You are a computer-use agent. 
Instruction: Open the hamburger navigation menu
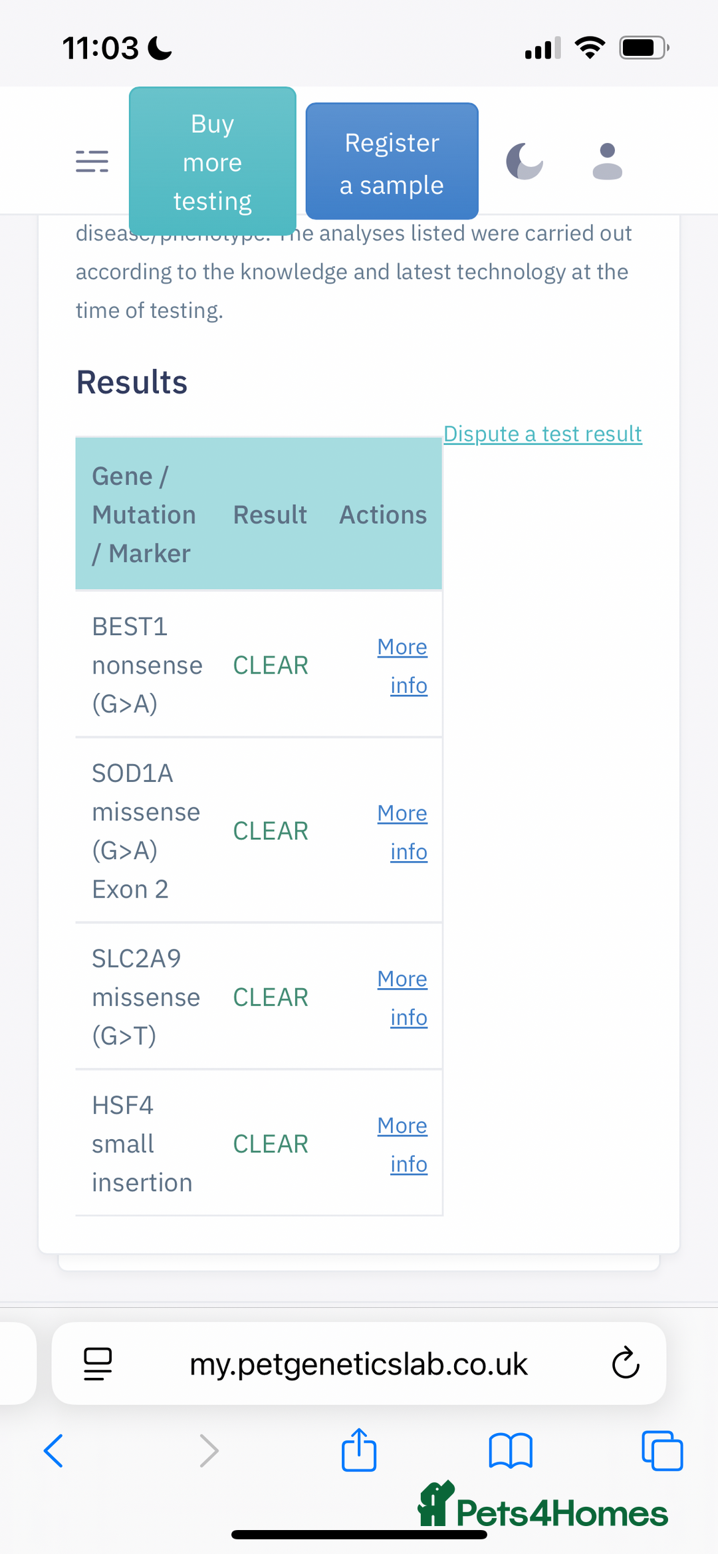point(92,161)
